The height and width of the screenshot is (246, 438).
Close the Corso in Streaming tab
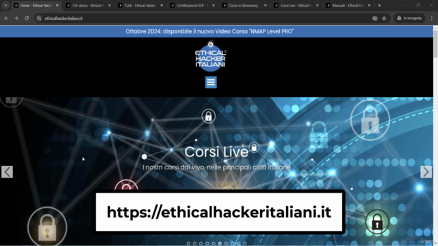tap(266, 5)
